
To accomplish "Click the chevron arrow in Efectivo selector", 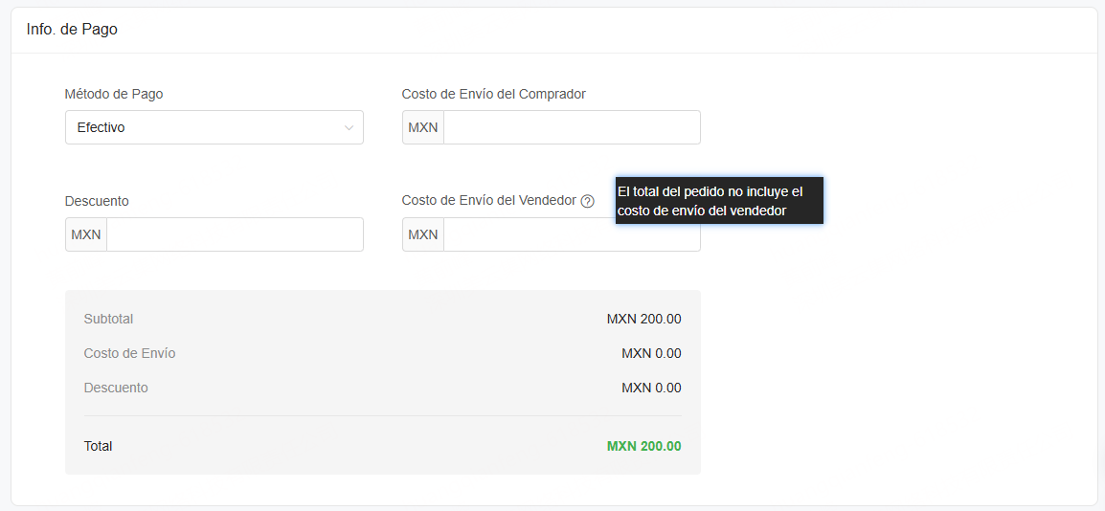I will [x=349, y=128].
